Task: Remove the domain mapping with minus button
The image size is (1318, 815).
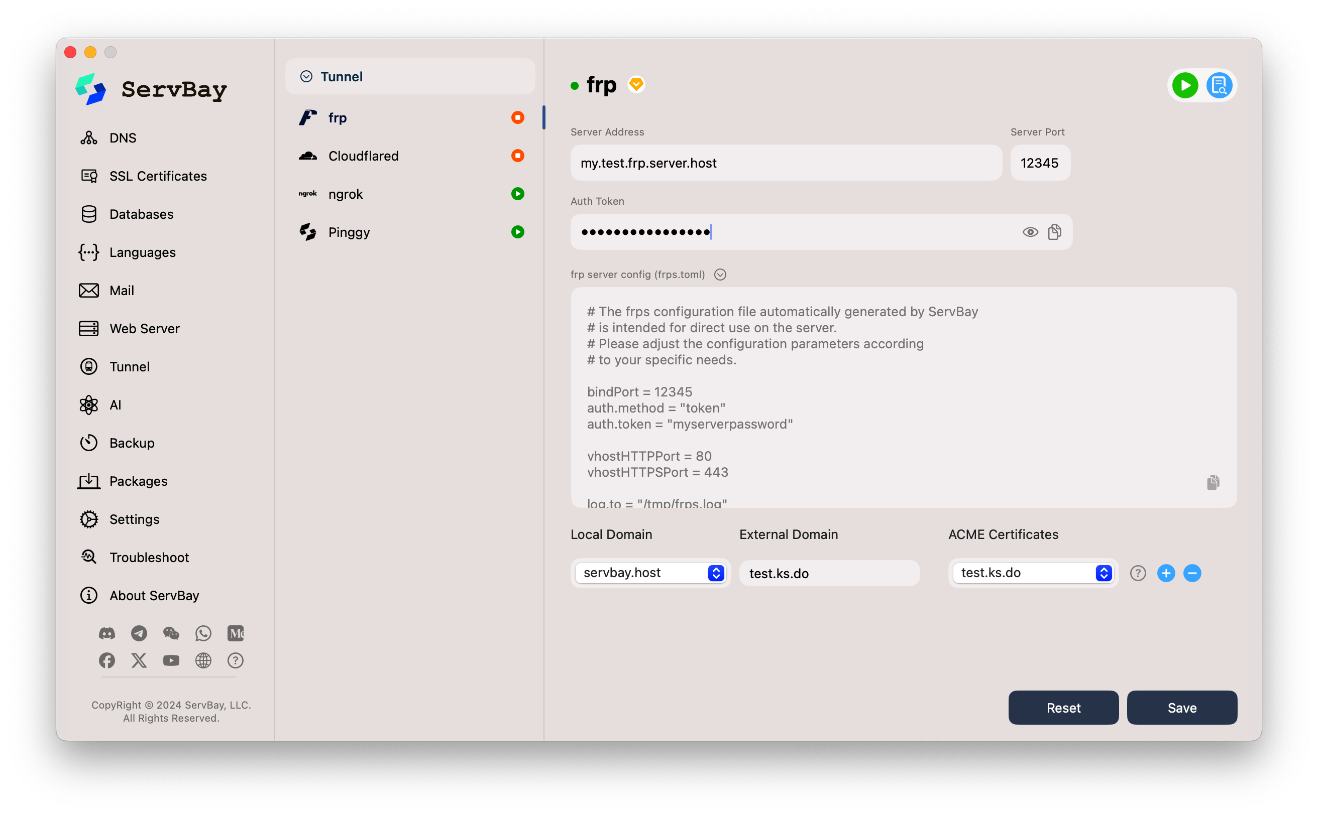Action: [x=1192, y=574]
